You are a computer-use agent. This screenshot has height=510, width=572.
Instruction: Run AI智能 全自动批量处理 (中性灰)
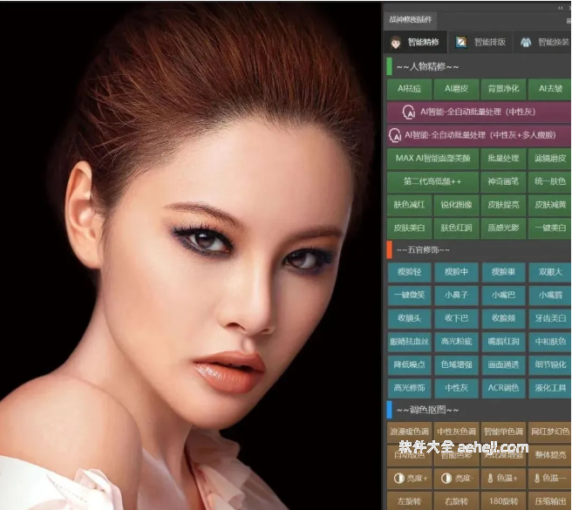[x=478, y=112]
